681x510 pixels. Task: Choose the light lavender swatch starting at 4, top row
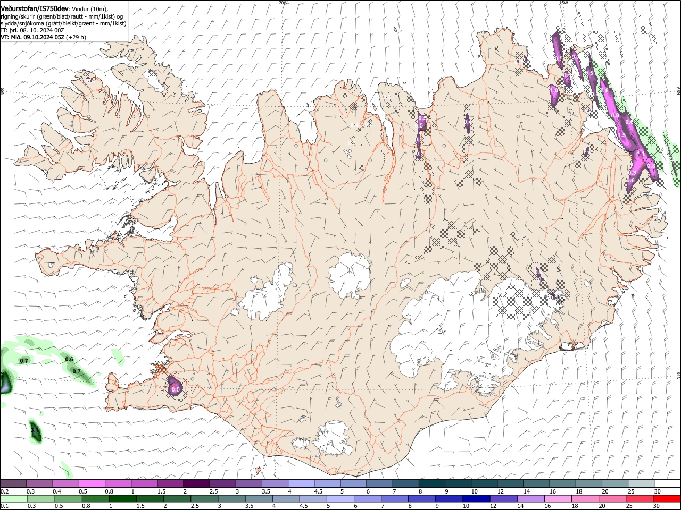(x=301, y=484)
